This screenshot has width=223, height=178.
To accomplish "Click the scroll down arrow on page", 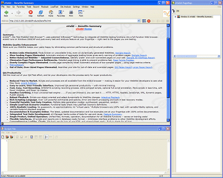I will point(168,120).
